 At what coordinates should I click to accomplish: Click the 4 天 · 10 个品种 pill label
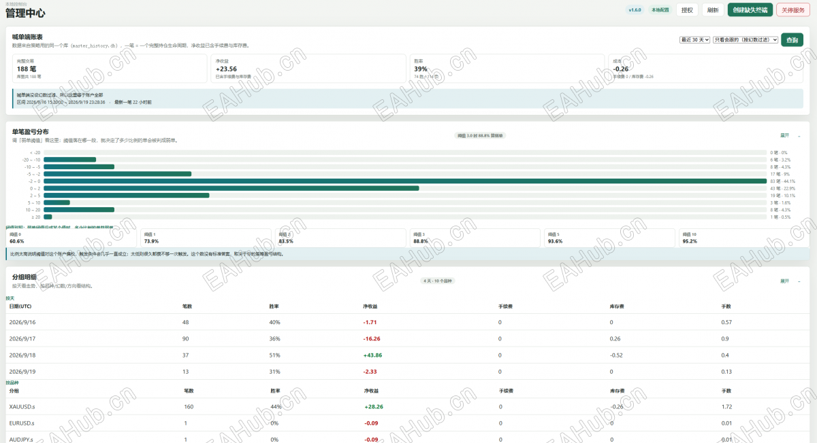coord(437,281)
